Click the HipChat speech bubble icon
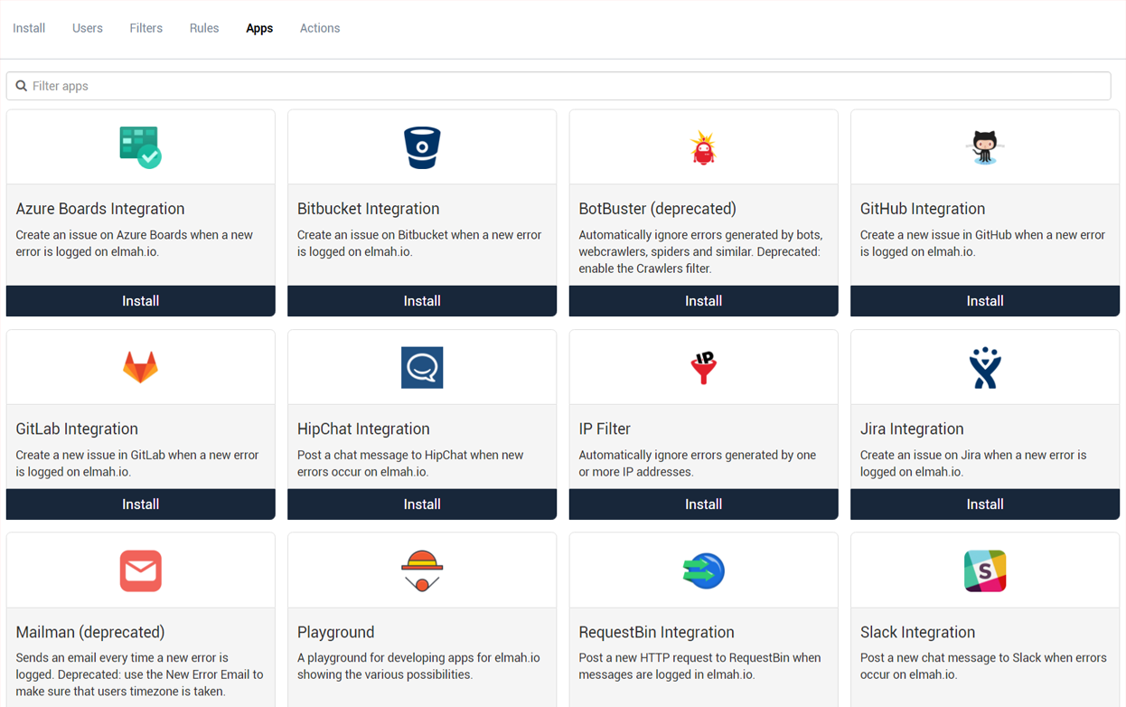This screenshot has width=1126, height=707. pos(422,367)
